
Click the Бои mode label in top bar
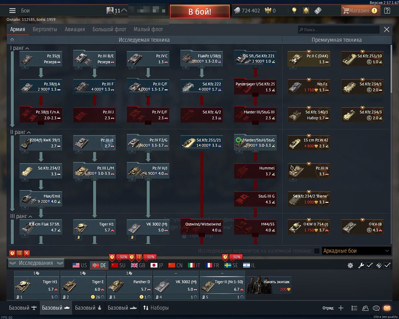[26, 11]
